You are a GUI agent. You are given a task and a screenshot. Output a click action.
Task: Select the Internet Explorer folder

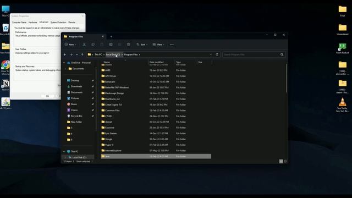(x=156, y=151)
